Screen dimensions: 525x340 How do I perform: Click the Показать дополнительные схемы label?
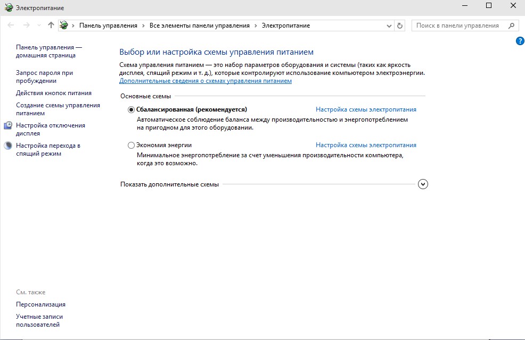pos(169,184)
